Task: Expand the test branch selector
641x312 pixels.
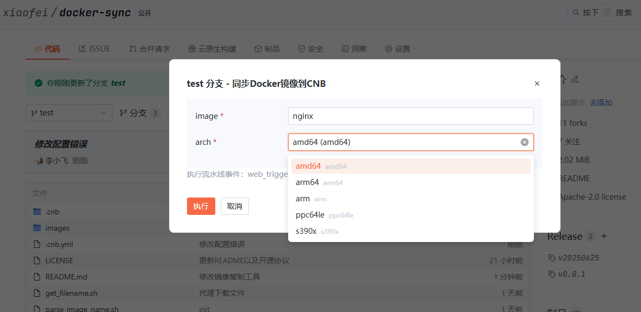Action: point(69,113)
